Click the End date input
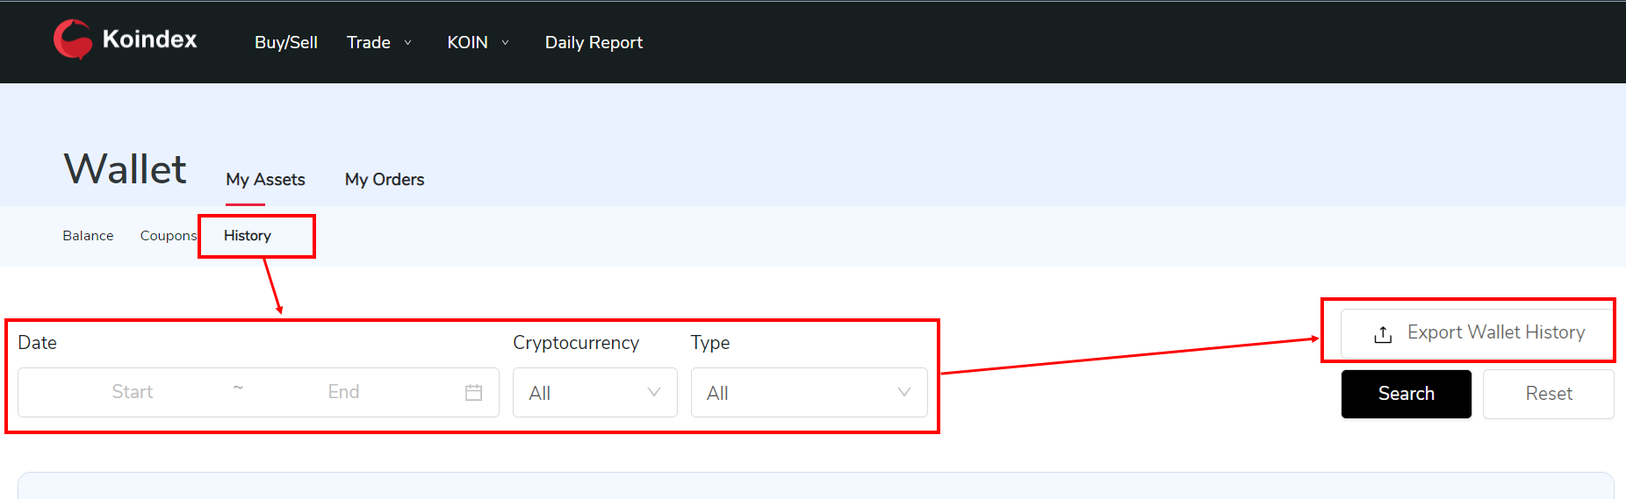The height and width of the screenshot is (499, 1626). [343, 392]
